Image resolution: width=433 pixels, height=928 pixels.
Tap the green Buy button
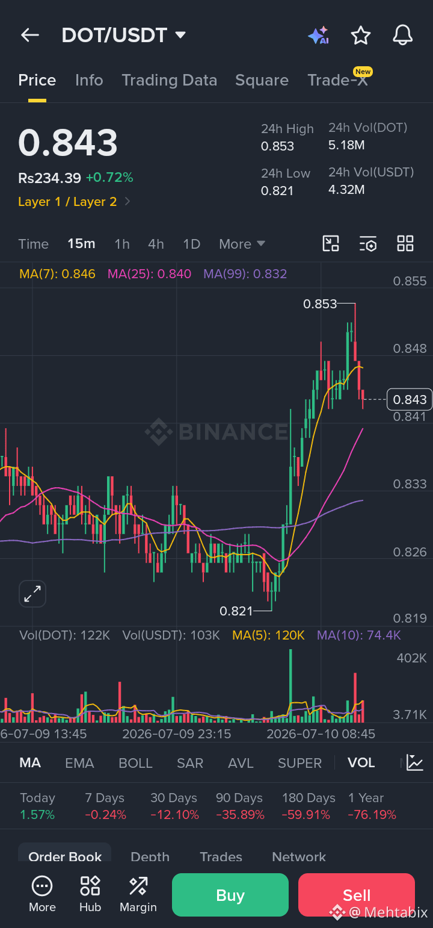point(230,895)
